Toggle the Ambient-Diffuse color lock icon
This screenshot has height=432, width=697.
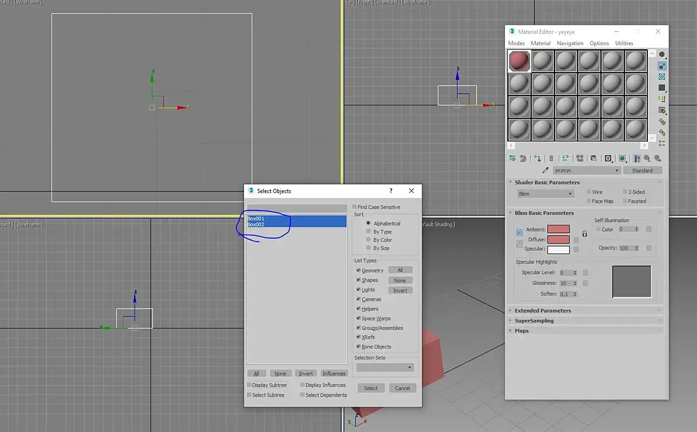[x=519, y=232]
